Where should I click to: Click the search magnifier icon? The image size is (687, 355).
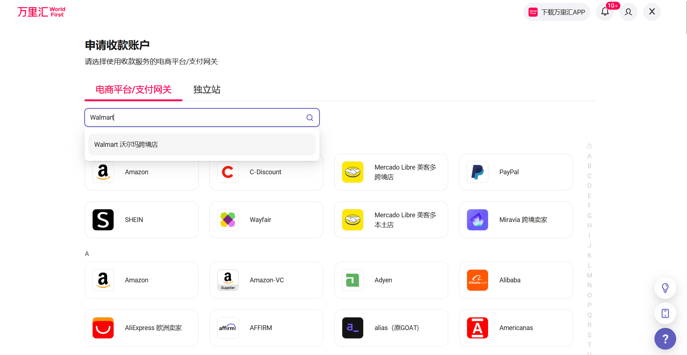pos(310,117)
